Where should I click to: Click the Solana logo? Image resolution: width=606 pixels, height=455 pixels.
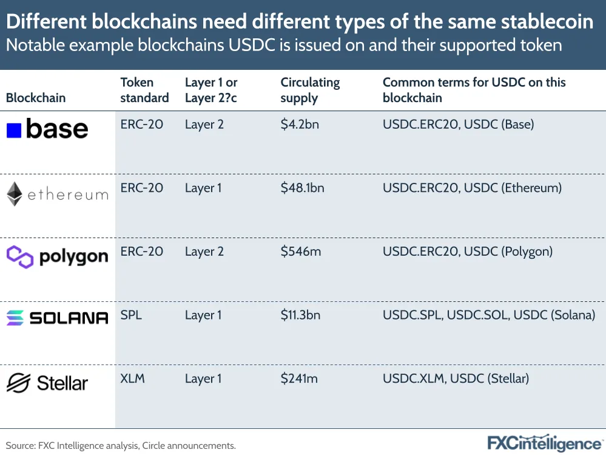57,318
